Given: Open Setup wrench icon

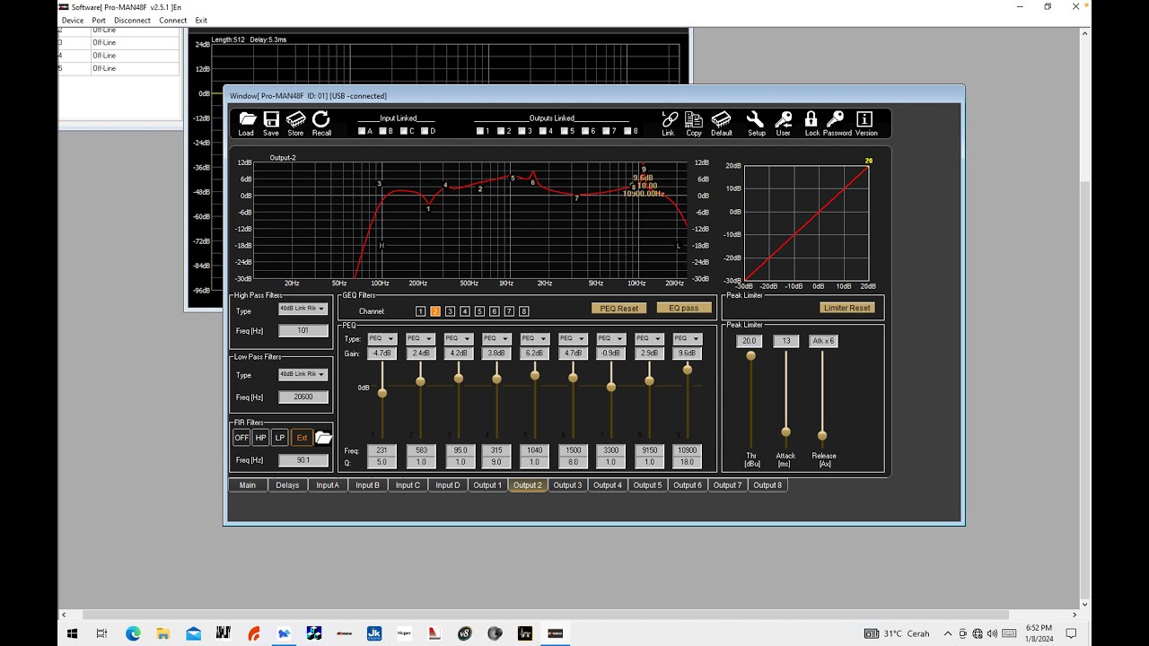Looking at the screenshot, I should 756,119.
